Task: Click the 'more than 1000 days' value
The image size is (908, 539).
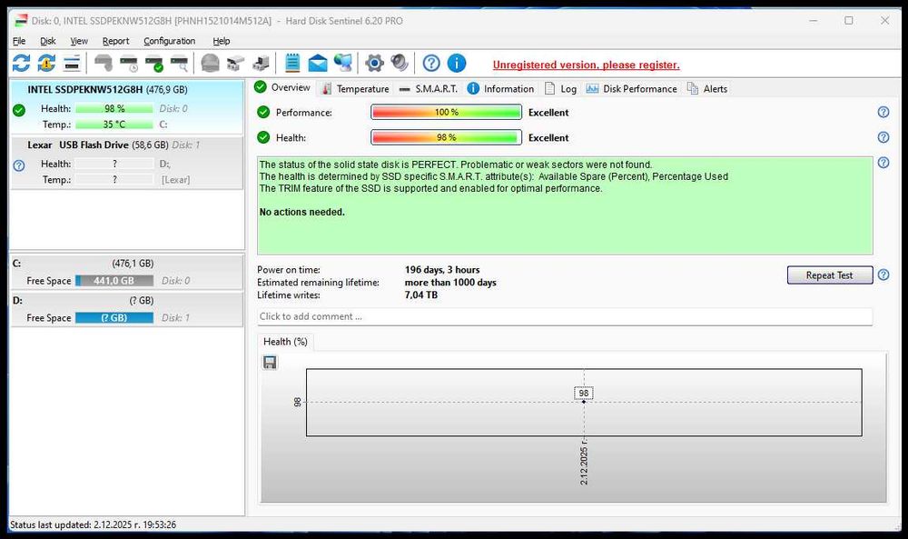Action: click(450, 283)
